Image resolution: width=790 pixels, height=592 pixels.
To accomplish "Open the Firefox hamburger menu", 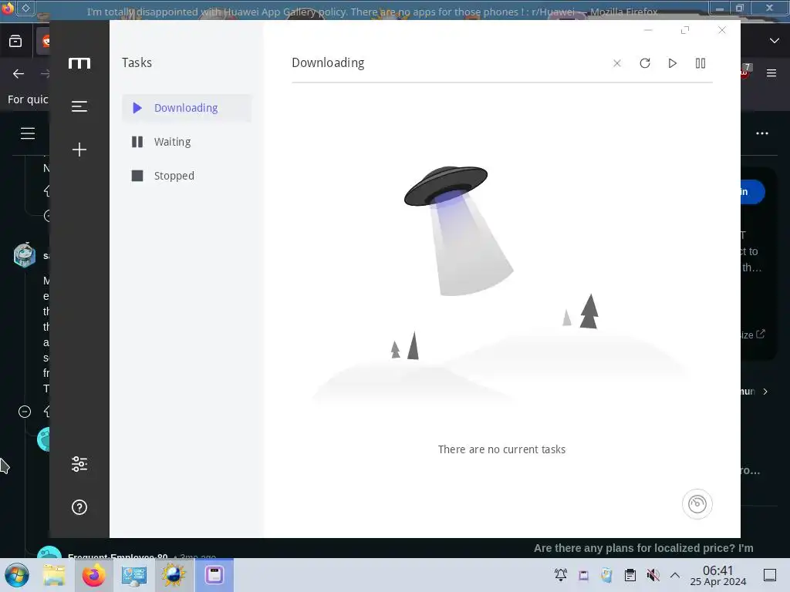I will tap(771, 73).
